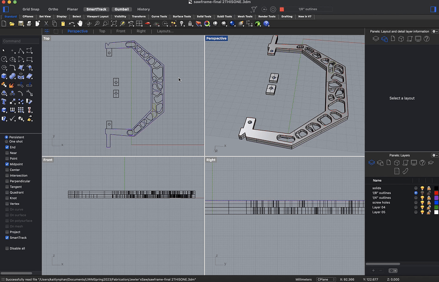Click the Properties box icon in Layers panel
The image size is (439, 282).
coord(397,163)
